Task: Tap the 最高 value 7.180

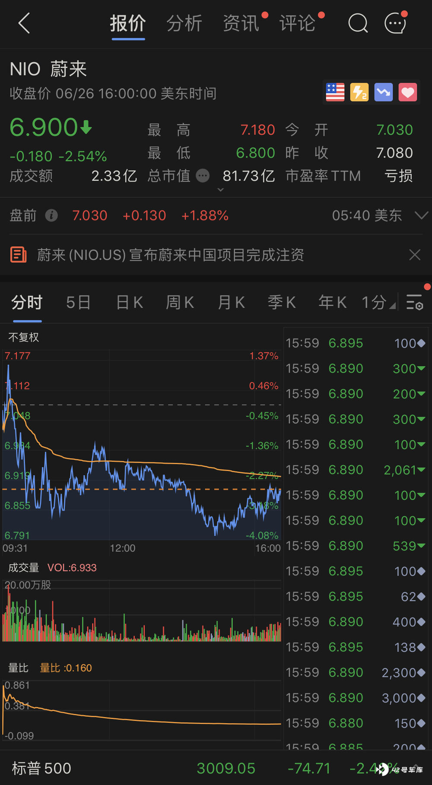Action: (x=258, y=130)
